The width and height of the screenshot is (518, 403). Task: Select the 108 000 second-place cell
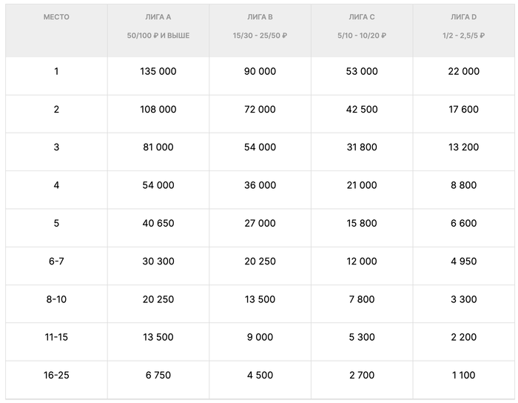158,110
